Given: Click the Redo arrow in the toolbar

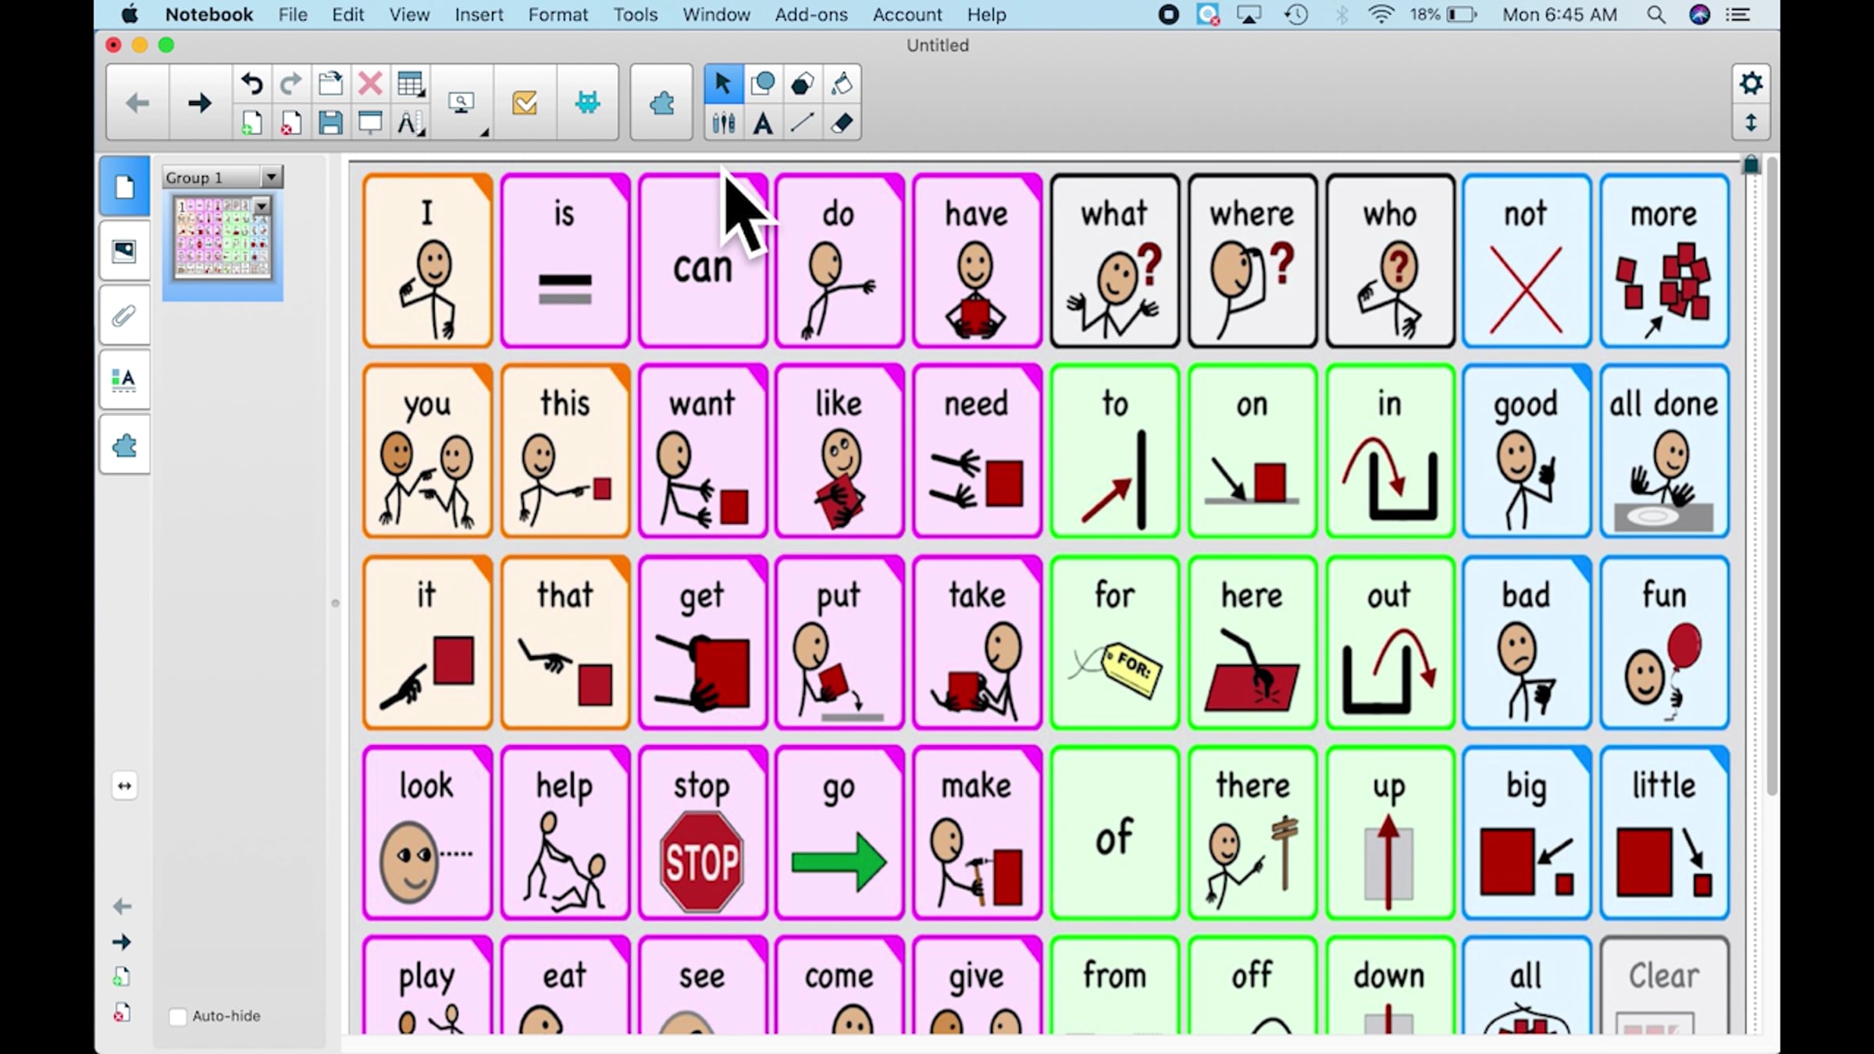Looking at the screenshot, I should click(x=291, y=83).
